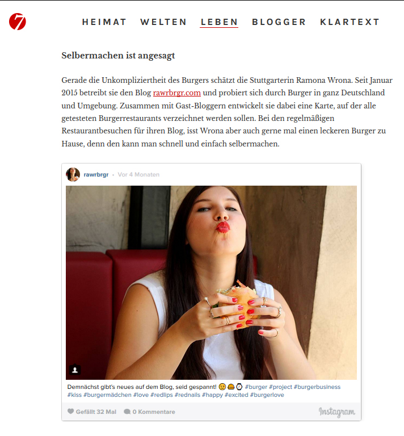Click the red 7 site logo

point(18,22)
